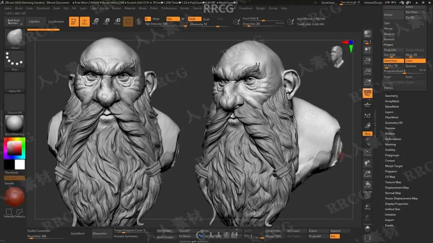Select the Draw mode icon
The width and height of the screenshot is (433, 243).
tap(84, 22)
